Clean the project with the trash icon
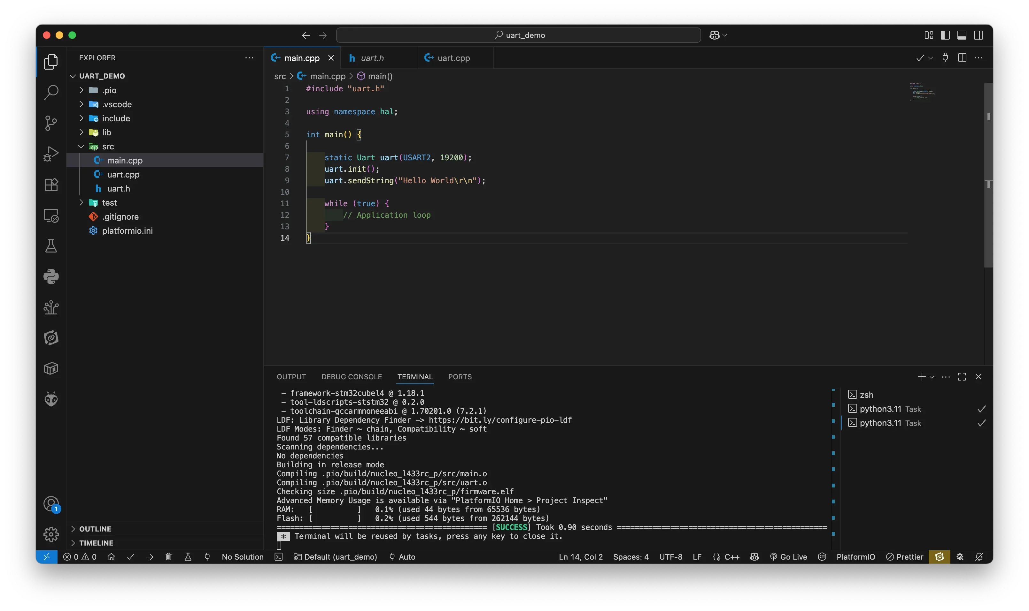The height and width of the screenshot is (611, 1029). coord(168,557)
